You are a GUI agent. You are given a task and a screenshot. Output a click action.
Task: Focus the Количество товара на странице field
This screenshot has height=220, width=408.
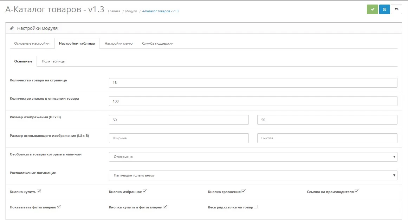[x=253, y=82]
